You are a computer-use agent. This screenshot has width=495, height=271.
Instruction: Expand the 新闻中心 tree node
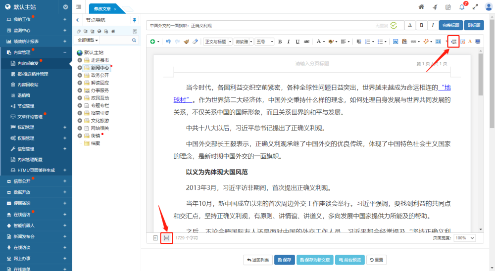click(x=80, y=67)
